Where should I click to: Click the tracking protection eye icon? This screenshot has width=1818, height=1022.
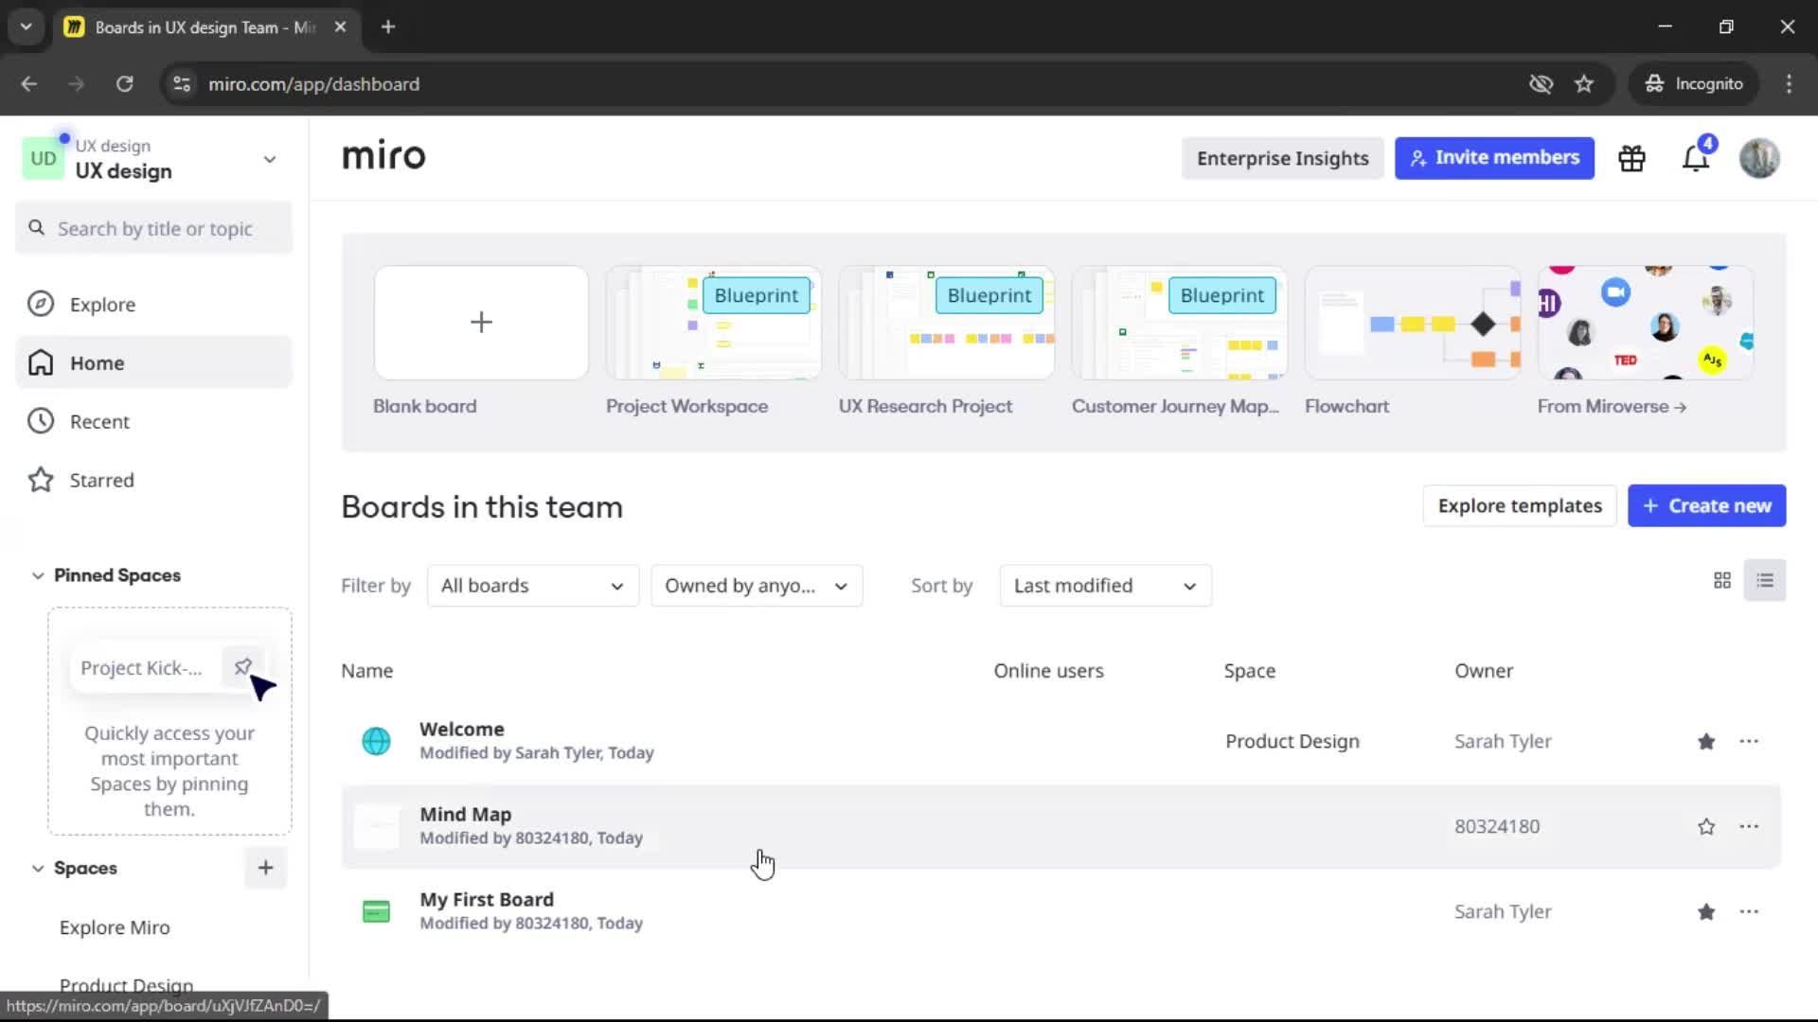1541,84
